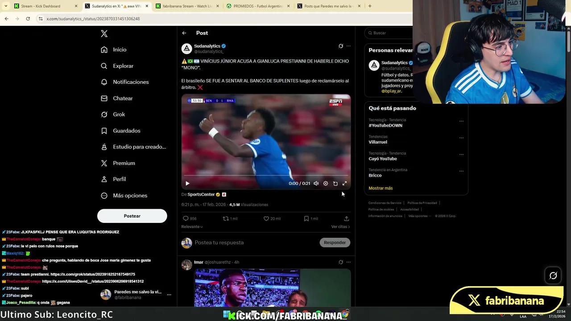
Task: Click Responder button
Action: 335,243
